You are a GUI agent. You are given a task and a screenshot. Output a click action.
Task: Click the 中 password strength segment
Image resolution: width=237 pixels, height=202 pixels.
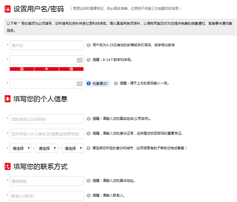[x=47, y=69]
